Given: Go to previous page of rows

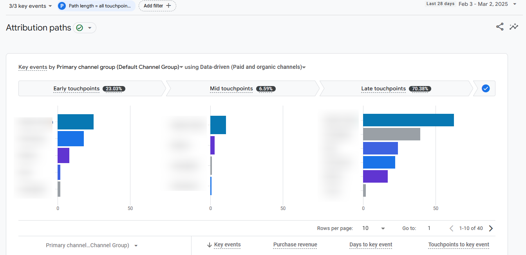Looking at the screenshot, I should tap(451, 228).
